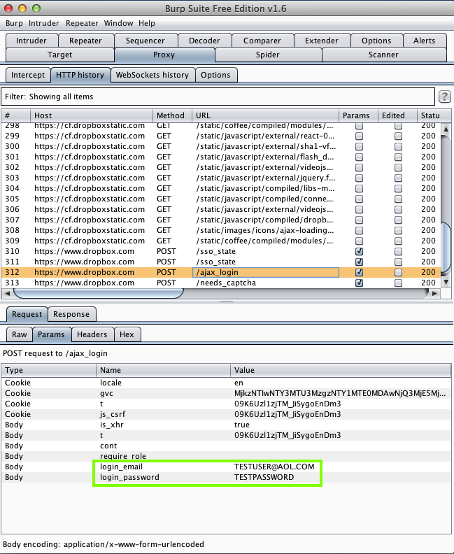Click the vertical scrollbar thumb of history table
Screen dimensions: 454x554
[x=446, y=248]
